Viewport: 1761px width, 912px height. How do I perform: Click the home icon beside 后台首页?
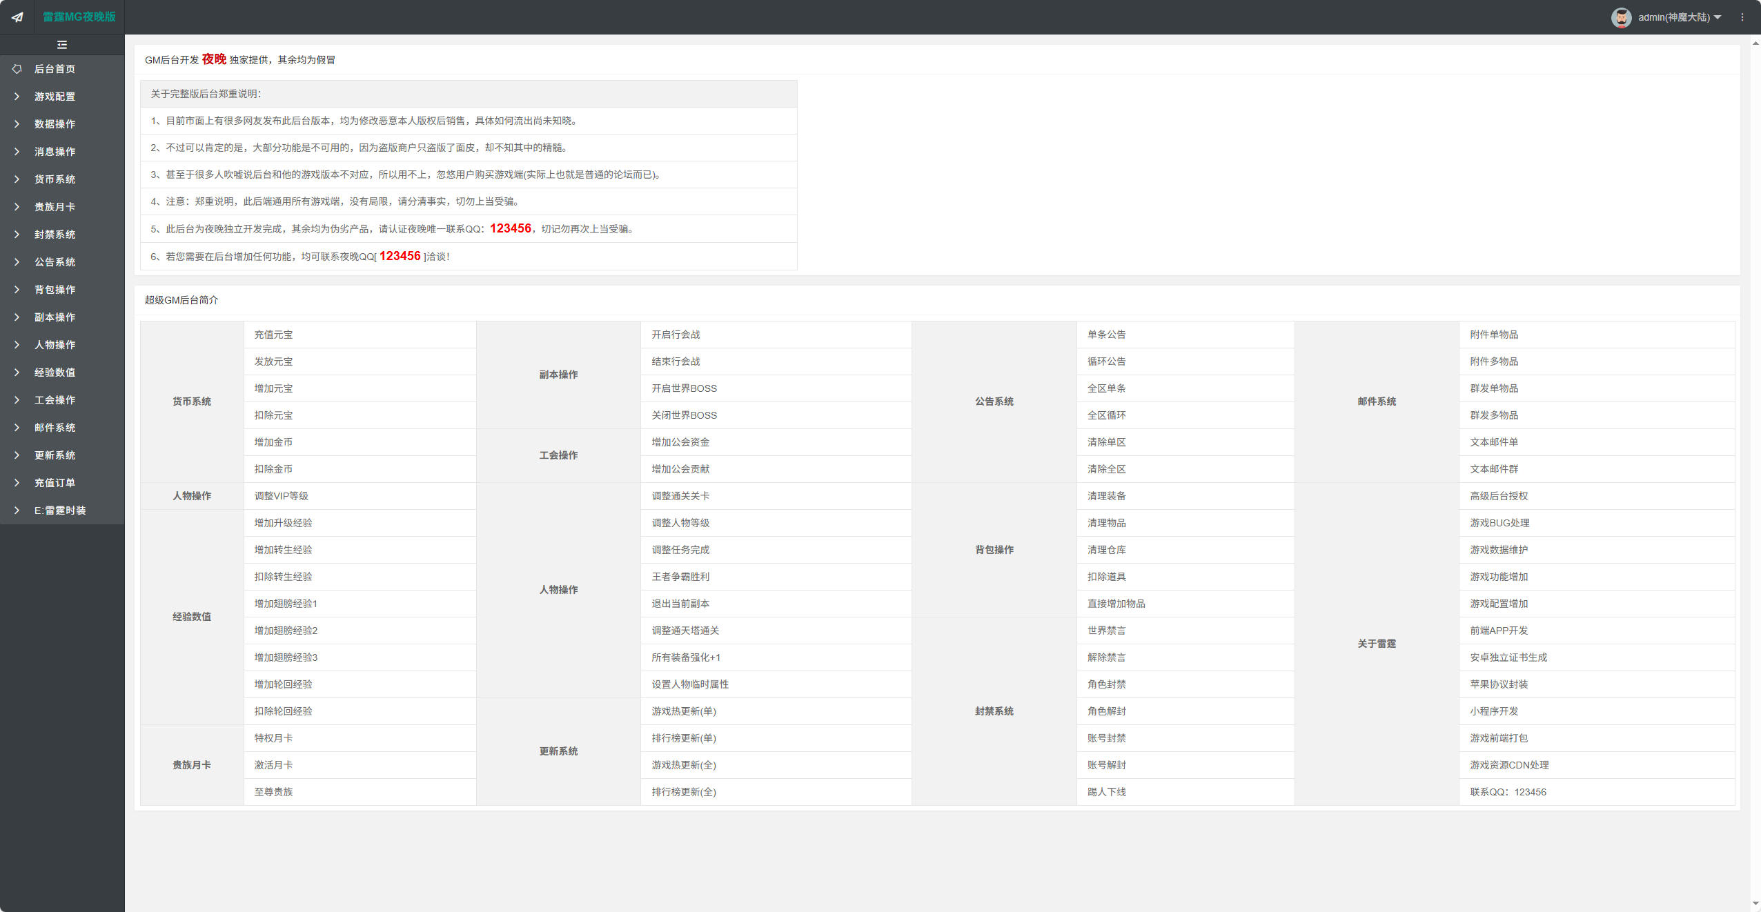17,69
